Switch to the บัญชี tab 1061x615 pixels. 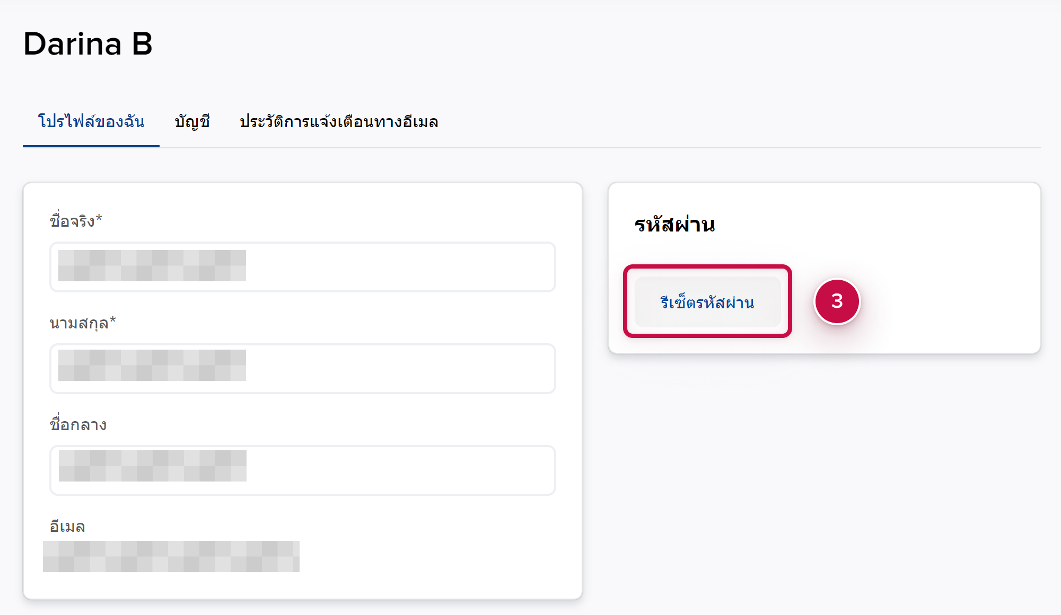point(192,122)
